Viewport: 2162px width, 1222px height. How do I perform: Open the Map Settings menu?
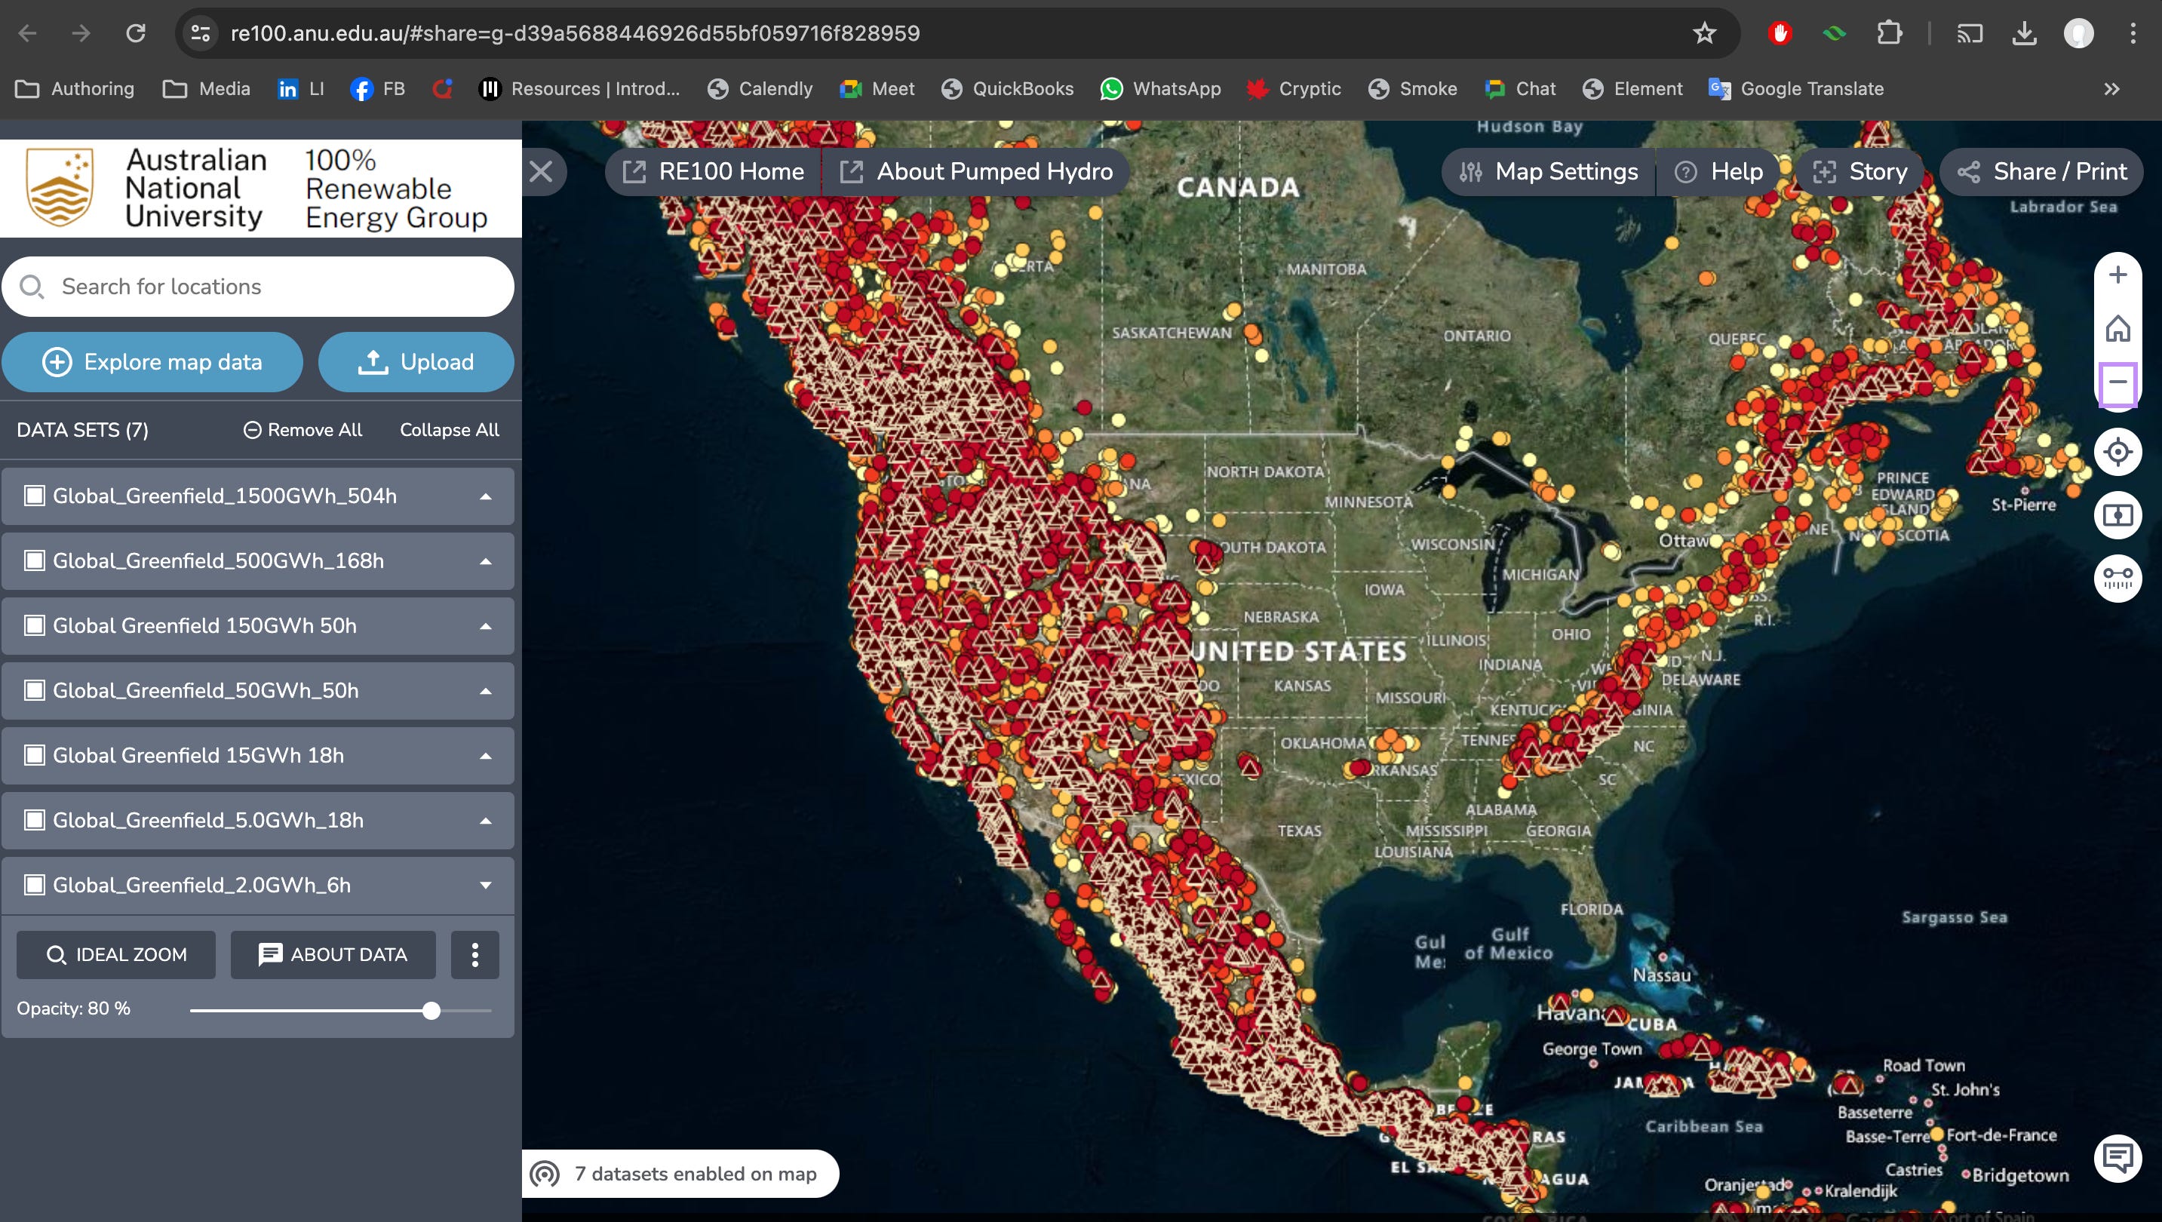click(1549, 171)
